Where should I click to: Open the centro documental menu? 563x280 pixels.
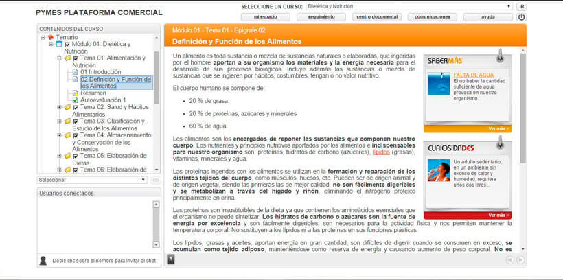click(x=377, y=17)
